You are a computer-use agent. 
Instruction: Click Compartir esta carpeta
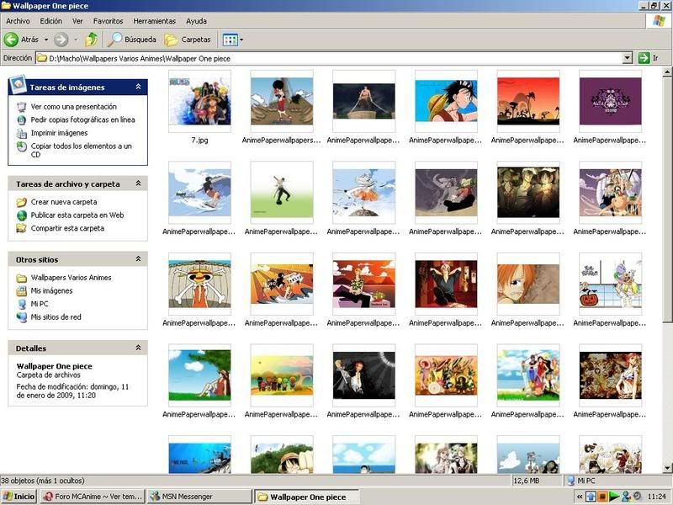click(67, 228)
